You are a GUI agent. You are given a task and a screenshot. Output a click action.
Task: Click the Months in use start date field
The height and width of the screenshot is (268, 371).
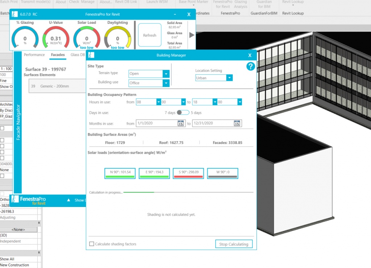[x=161, y=123]
